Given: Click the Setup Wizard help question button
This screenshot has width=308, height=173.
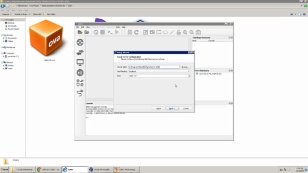Looking at the screenshot, I should click(189, 52).
